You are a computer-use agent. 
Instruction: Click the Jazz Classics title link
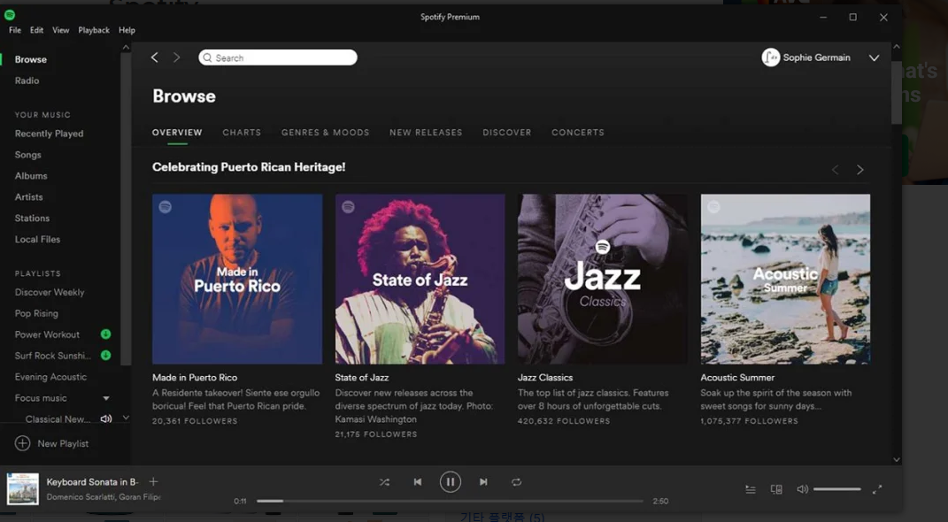pyautogui.click(x=544, y=378)
